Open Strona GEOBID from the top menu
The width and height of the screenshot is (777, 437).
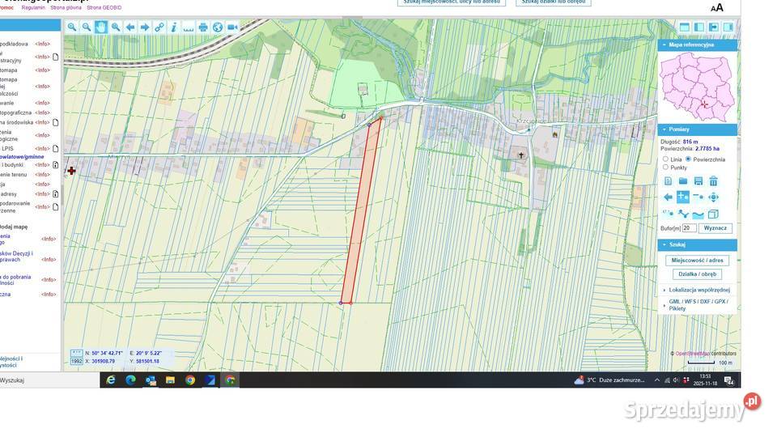[104, 7]
